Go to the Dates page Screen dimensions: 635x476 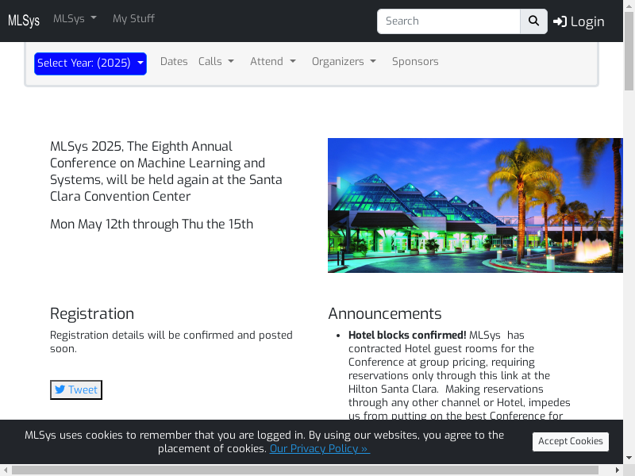[174, 62]
